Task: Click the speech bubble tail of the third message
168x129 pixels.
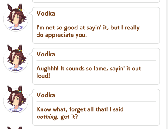Action: pyautogui.click(x=31, y=95)
